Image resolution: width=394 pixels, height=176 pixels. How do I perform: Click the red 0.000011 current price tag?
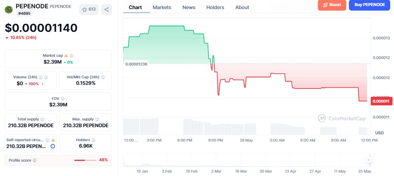point(381,101)
